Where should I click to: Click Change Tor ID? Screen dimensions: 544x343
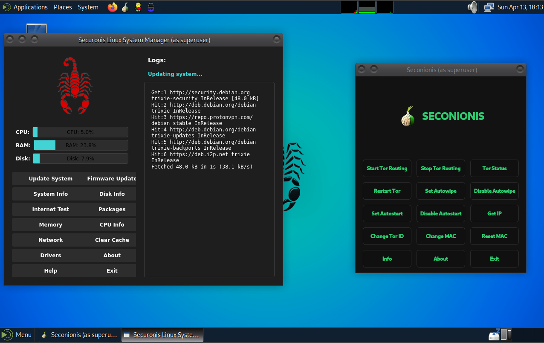click(387, 236)
